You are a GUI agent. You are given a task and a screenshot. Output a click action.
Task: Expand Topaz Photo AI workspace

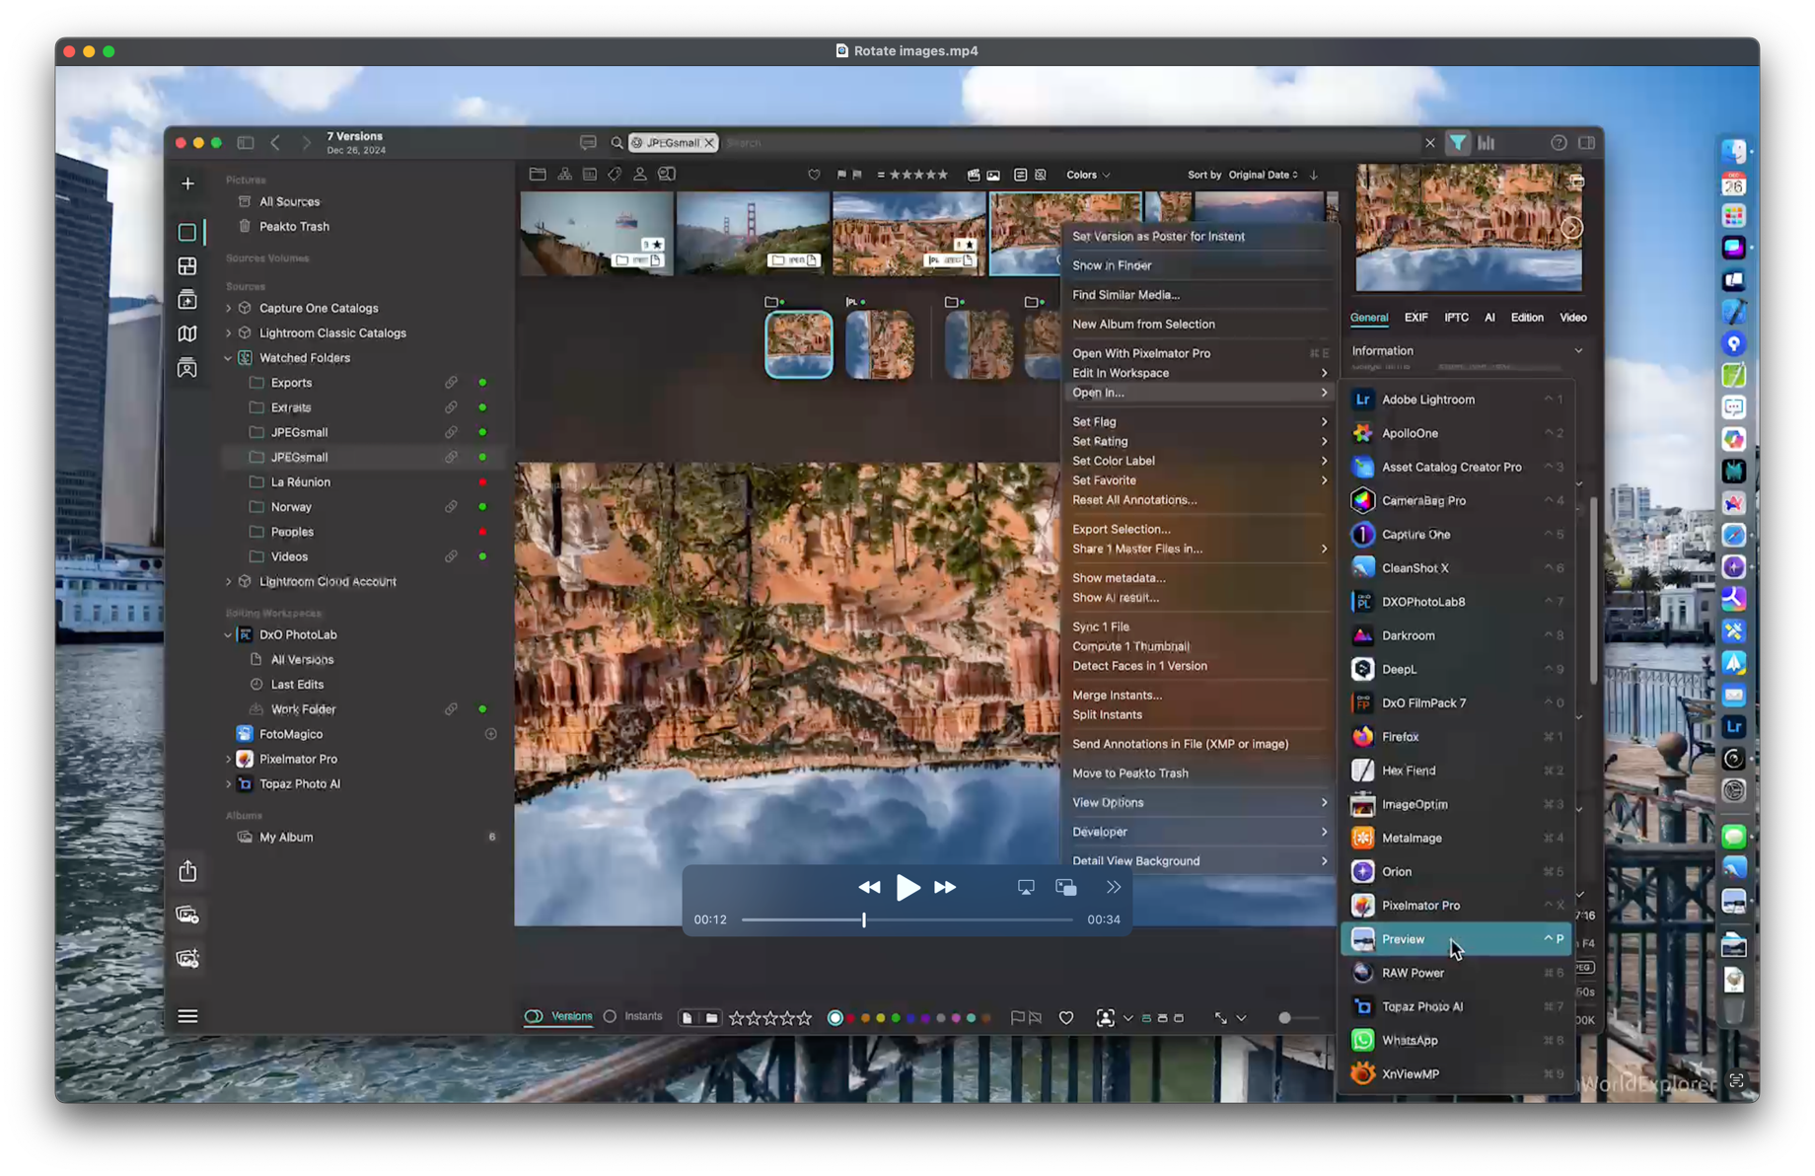(229, 784)
